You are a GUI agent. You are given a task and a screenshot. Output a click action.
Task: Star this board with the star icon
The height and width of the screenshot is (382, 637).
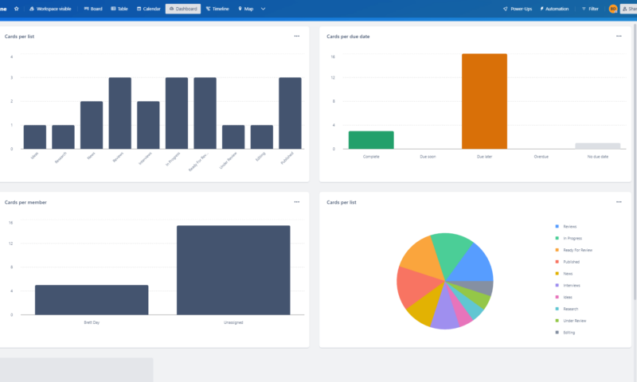pyautogui.click(x=16, y=9)
